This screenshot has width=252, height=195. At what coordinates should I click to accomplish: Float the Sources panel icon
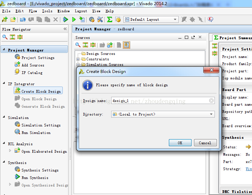click(x=193, y=37)
